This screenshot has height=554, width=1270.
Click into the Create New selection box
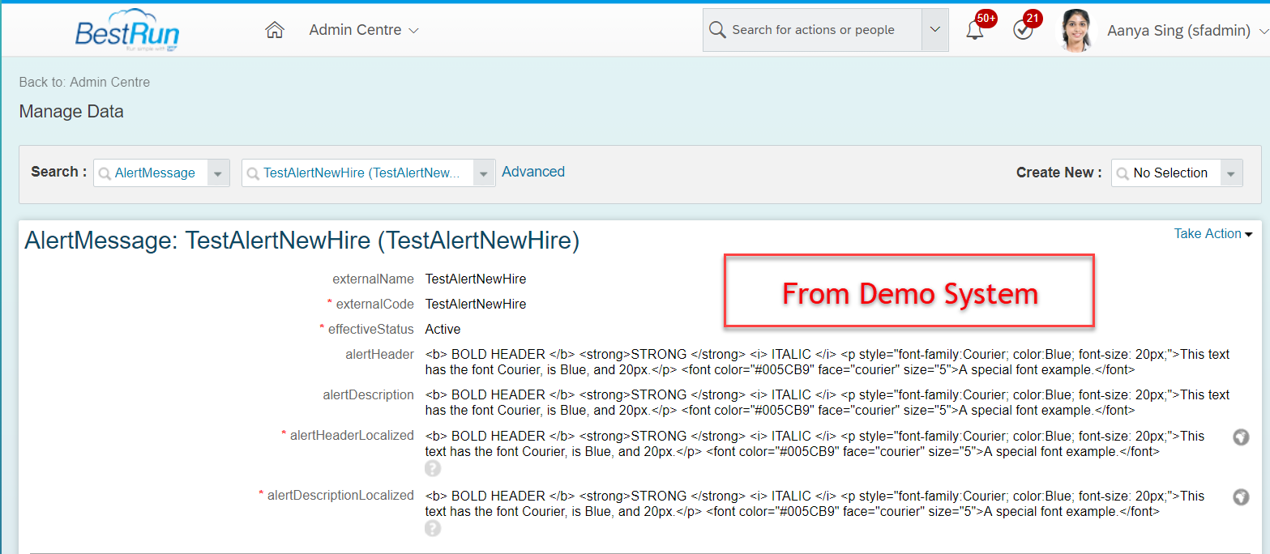point(1166,173)
